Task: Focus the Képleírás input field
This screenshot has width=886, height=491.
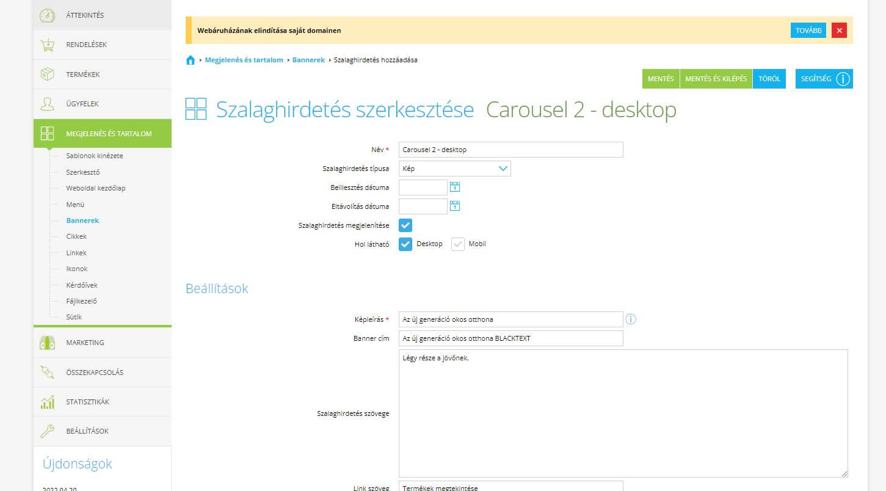Action: [x=511, y=319]
